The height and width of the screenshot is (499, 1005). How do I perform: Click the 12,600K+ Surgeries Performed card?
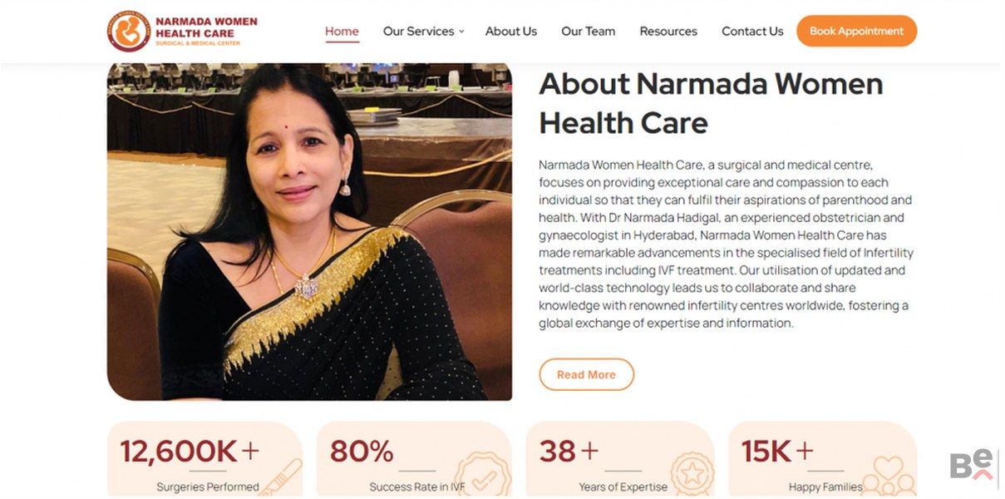point(204,459)
